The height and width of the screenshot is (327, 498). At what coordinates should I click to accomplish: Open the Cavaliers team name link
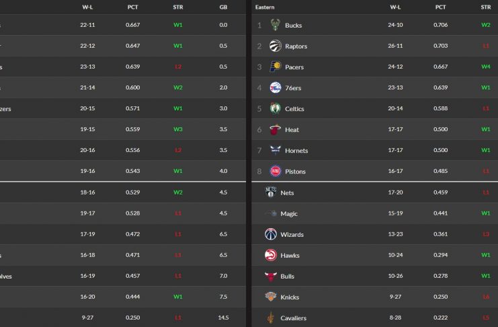pyautogui.click(x=294, y=318)
